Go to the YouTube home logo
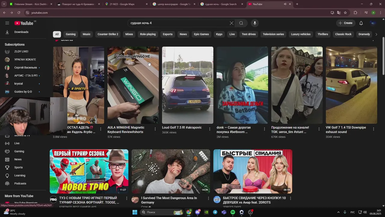This screenshot has width=385, height=217. tap(24, 23)
